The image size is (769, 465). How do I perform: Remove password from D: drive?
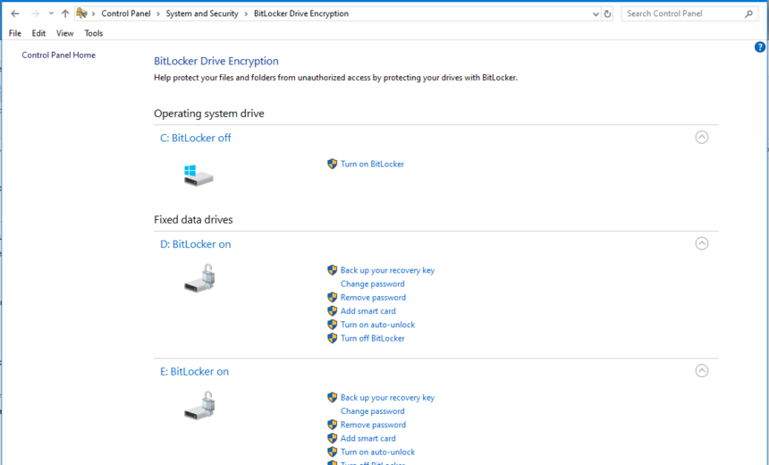373,297
